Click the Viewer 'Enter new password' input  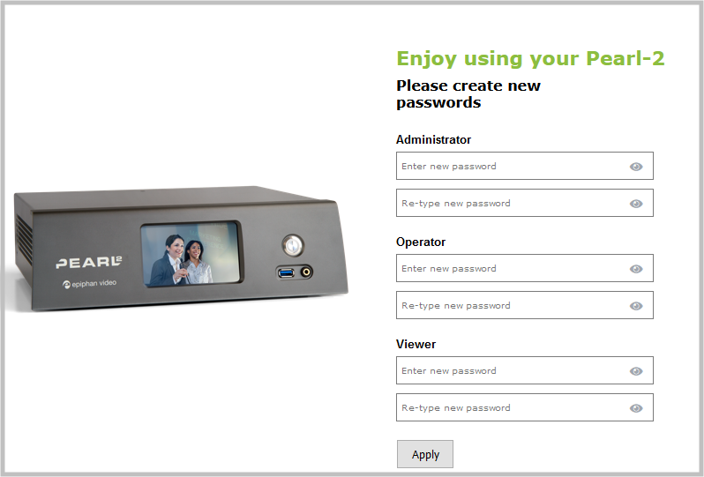524,370
